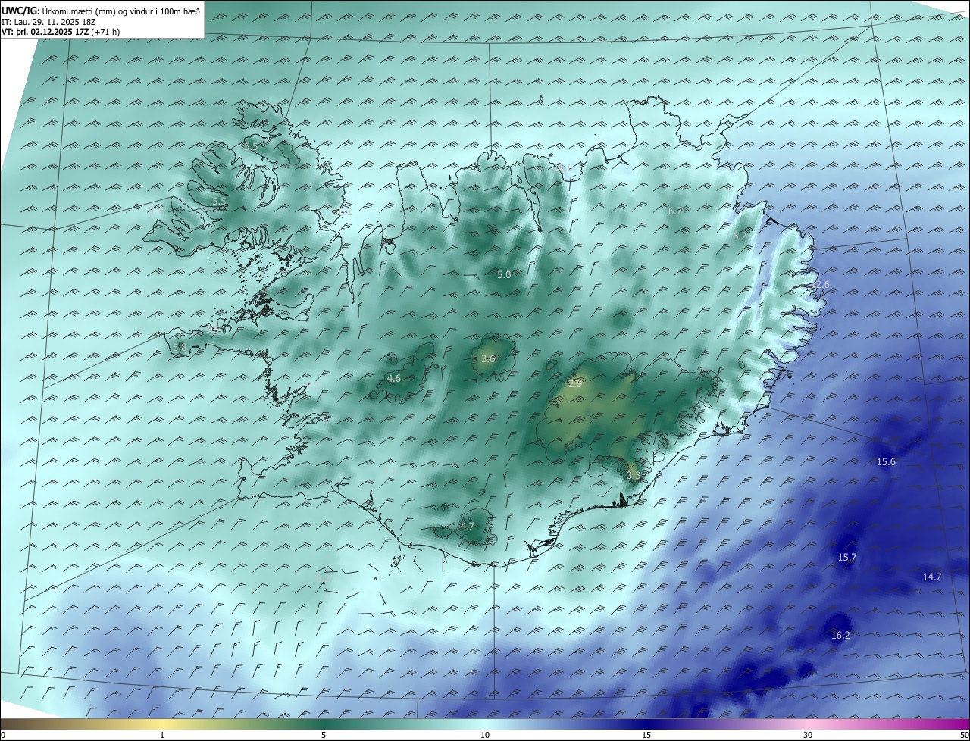Click the 15.7 value label over the sea
This screenshot has height=741, width=970.
[x=846, y=557]
